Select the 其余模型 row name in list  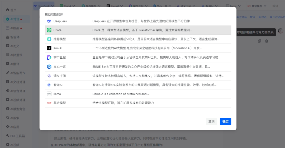(x=59, y=103)
